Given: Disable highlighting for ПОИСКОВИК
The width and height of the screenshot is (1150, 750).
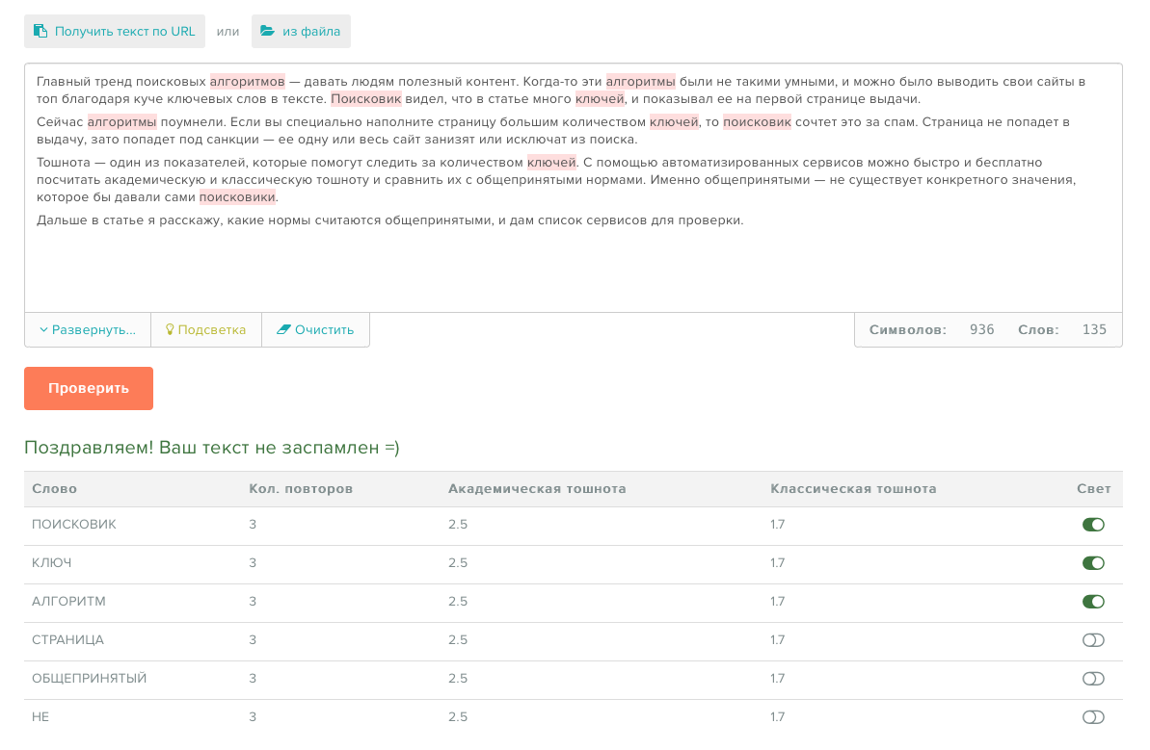Looking at the screenshot, I should [1093, 525].
